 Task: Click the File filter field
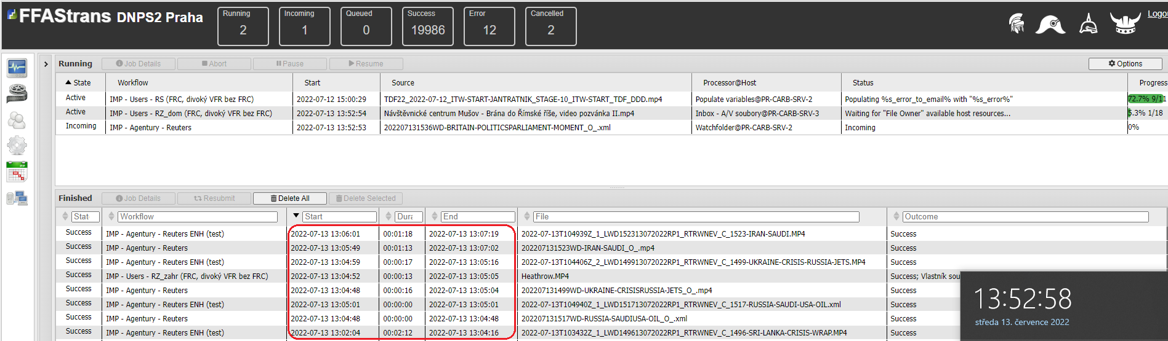pyautogui.click(x=696, y=217)
